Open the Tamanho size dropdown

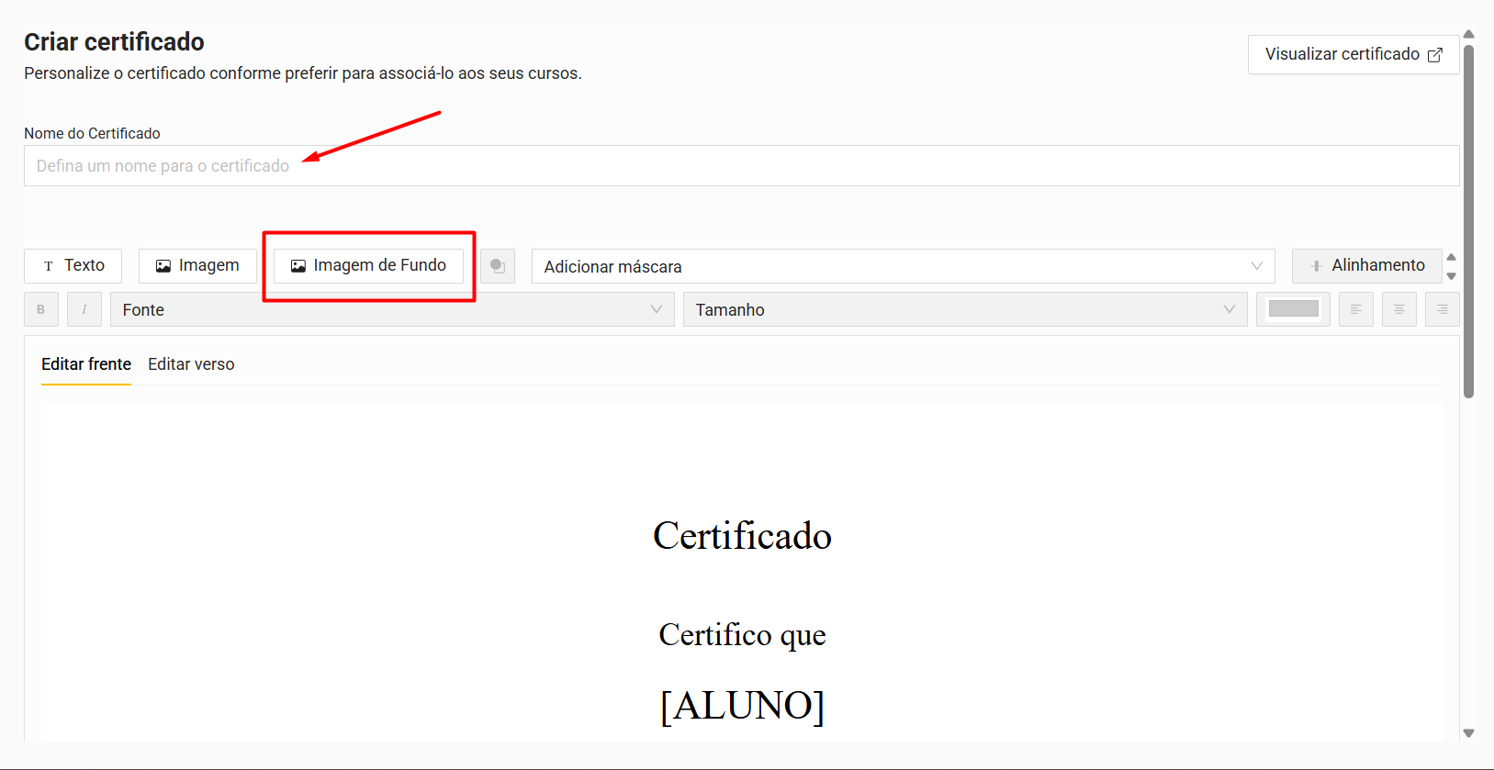[x=965, y=309]
